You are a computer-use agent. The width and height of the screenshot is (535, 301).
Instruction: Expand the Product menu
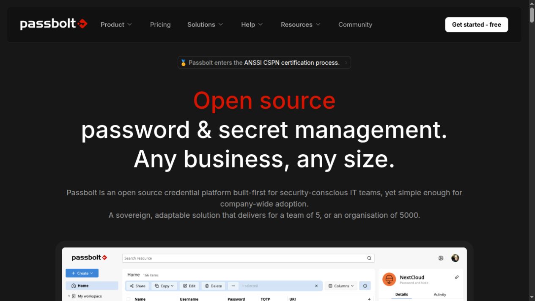click(x=116, y=25)
